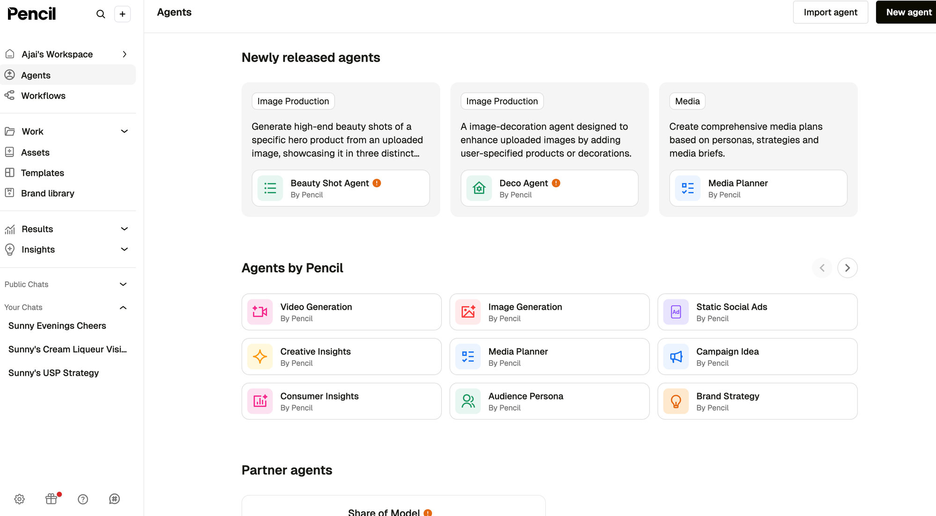Open search from the sidebar magnifier icon
Screen dimensions: 936x516
(101, 14)
